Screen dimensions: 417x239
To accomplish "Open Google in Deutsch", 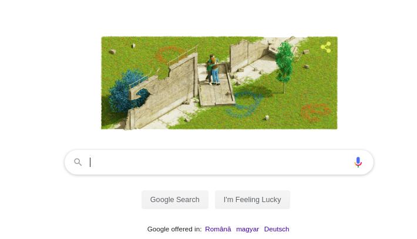I will click(277, 229).
